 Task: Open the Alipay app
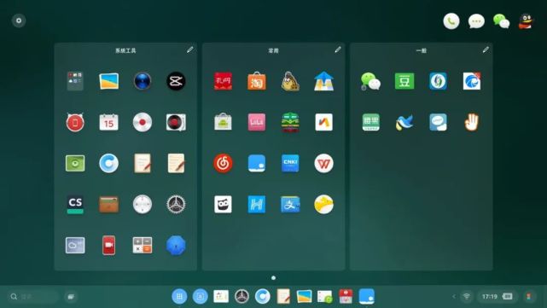pos(290,204)
